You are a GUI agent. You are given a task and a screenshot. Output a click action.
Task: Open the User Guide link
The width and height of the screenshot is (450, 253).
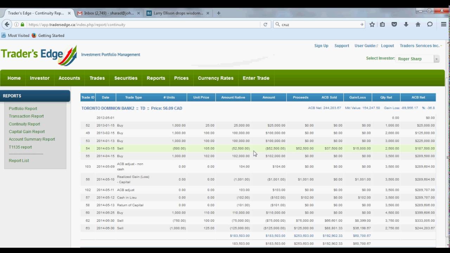tap(366, 46)
